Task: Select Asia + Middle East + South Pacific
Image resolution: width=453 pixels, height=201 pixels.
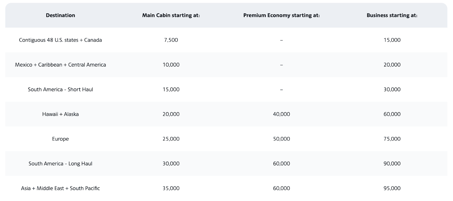Action: coord(60,188)
